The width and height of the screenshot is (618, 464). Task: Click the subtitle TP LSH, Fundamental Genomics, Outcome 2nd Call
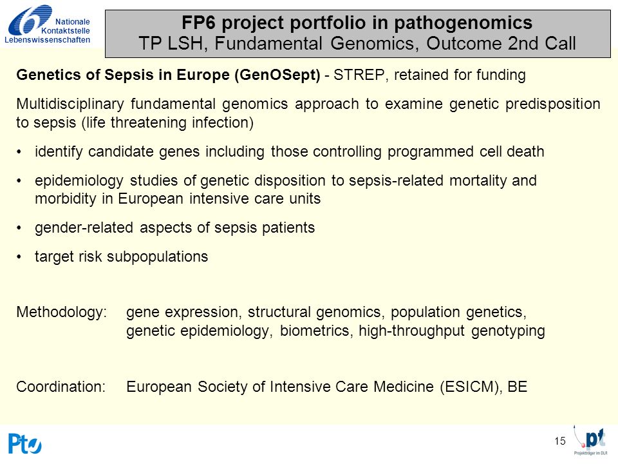(x=357, y=43)
